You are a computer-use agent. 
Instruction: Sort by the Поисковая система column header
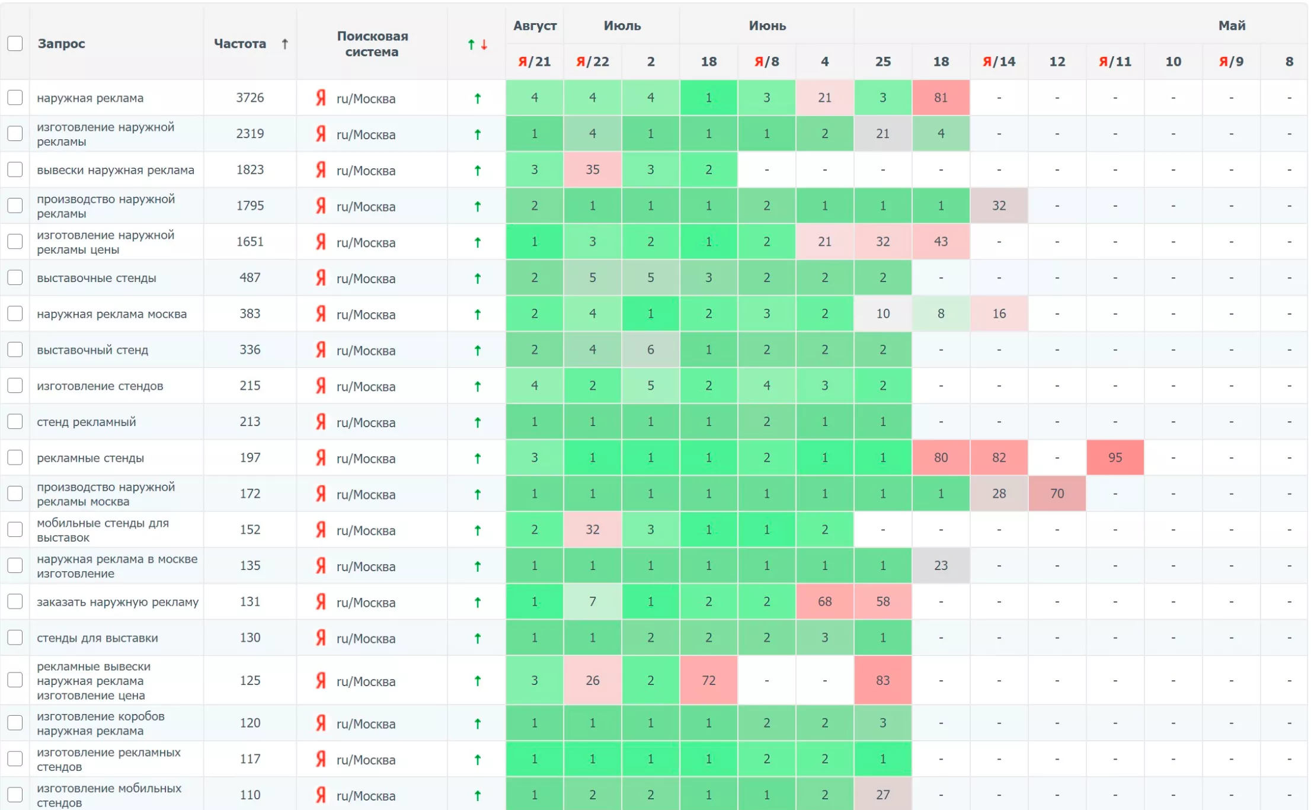click(x=372, y=44)
